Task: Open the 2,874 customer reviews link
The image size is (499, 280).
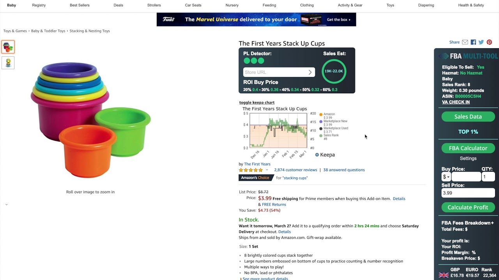Action: pos(296,170)
